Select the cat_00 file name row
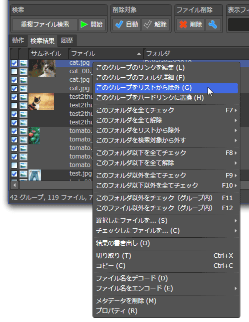The image size is (249, 322). click(80, 71)
